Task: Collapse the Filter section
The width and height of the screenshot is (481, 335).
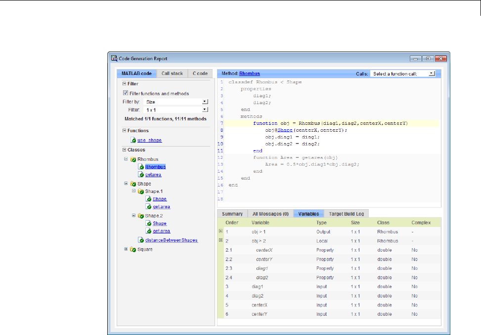Action: coord(125,84)
